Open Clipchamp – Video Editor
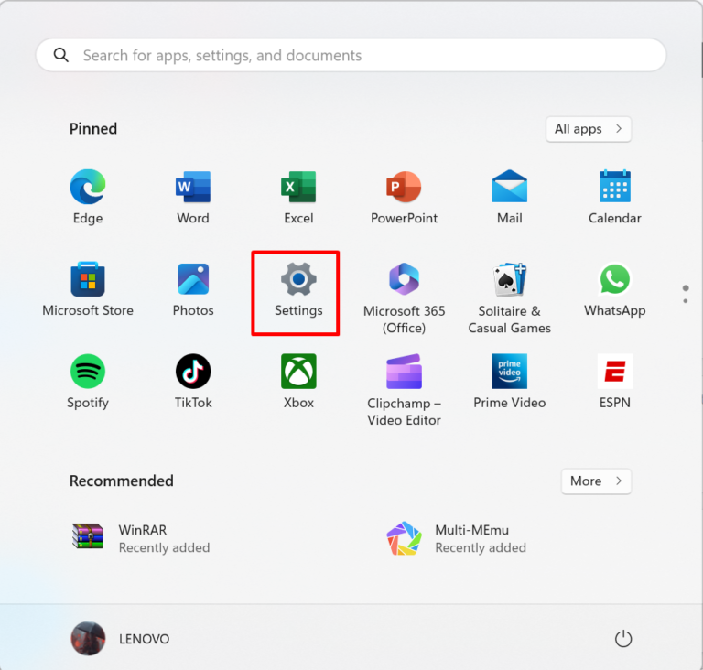703x670 pixels. pos(404,390)
